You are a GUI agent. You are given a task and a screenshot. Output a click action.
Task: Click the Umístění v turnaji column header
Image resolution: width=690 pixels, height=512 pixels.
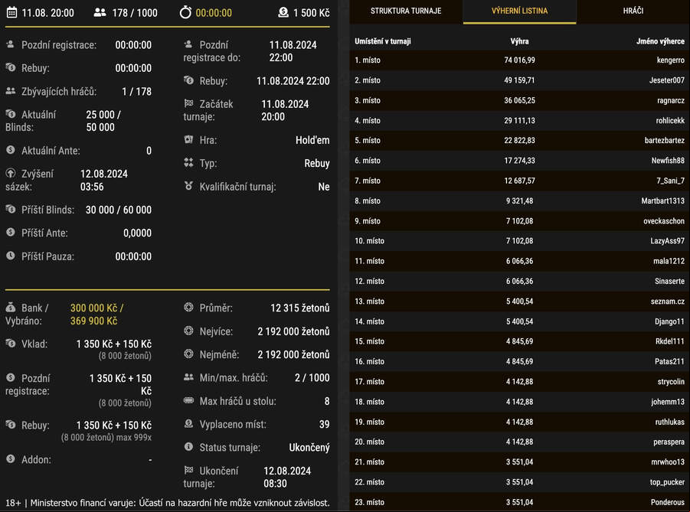click(x=382, y=41)
